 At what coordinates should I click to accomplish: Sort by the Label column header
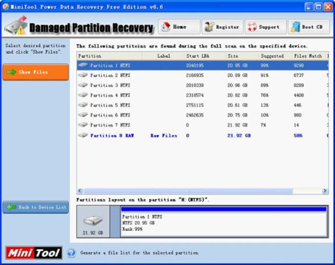point(164,56)
